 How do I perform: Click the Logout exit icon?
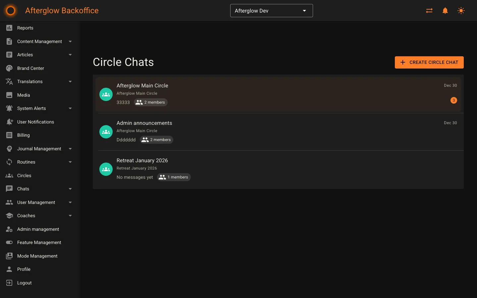(9, 283)
